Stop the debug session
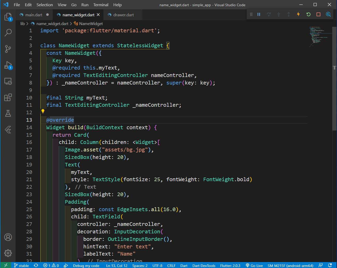 (x=318, y=14)
